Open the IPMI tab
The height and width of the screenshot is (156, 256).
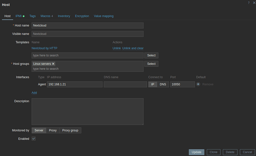[x=20, y=16]
